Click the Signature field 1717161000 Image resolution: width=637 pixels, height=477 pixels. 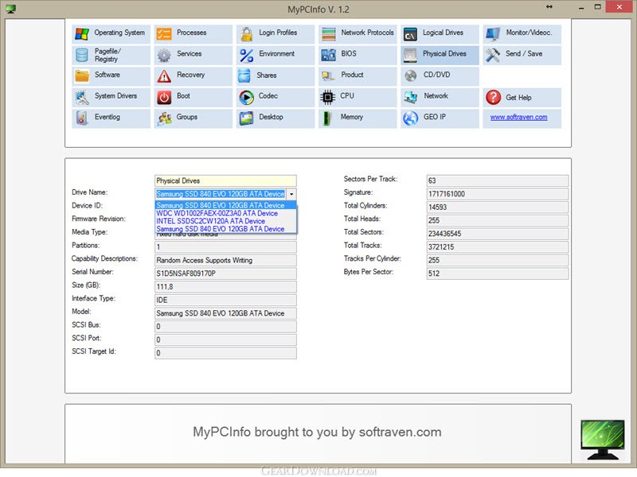click(x=497, y=194)
